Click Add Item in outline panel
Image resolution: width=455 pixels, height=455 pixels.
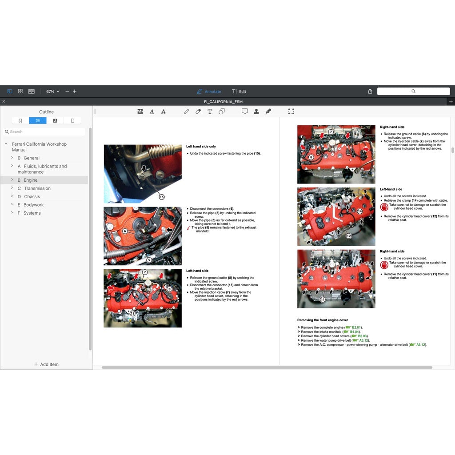point(46,364)
